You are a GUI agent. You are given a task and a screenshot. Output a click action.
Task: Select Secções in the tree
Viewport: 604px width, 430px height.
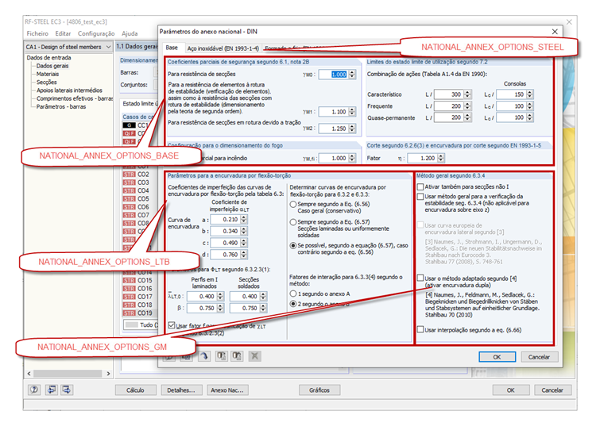pos(47,82)
